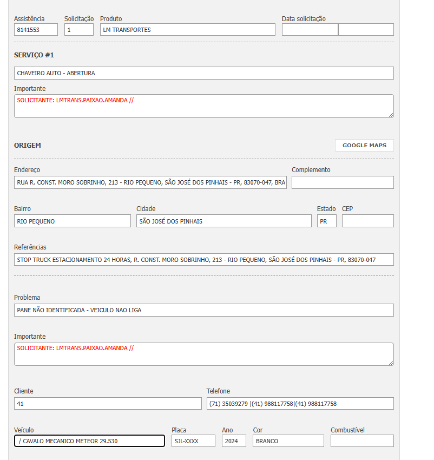Click the Assistência number field
This screenshot has height=460, width=434.
pyautogui.click(x=36, y=30)
